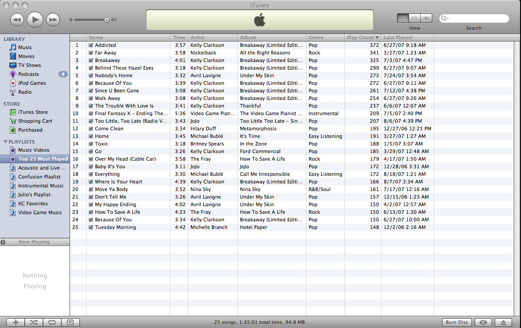The image size is (521, 328).
Task: Click the vertical scrollbar of song list
Action: pos(517,179)
